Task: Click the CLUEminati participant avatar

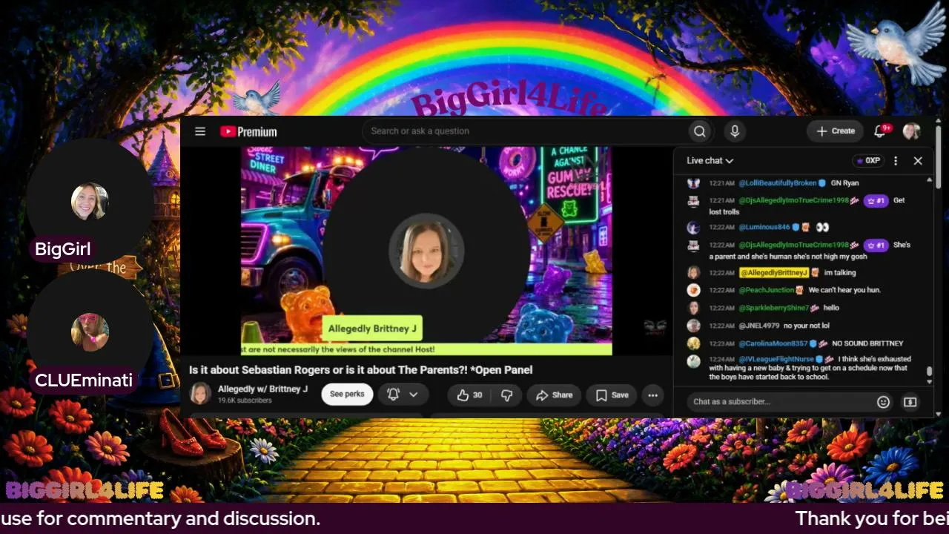Action: click(x=90, y=332)
